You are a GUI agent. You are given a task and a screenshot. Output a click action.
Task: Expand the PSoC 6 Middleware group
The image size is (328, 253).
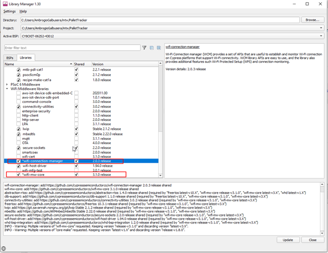click(7, 85)
